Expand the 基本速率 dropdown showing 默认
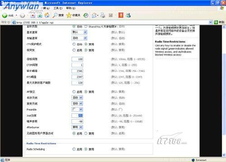Screen dimensions: 226x162 tap(80, 32)
